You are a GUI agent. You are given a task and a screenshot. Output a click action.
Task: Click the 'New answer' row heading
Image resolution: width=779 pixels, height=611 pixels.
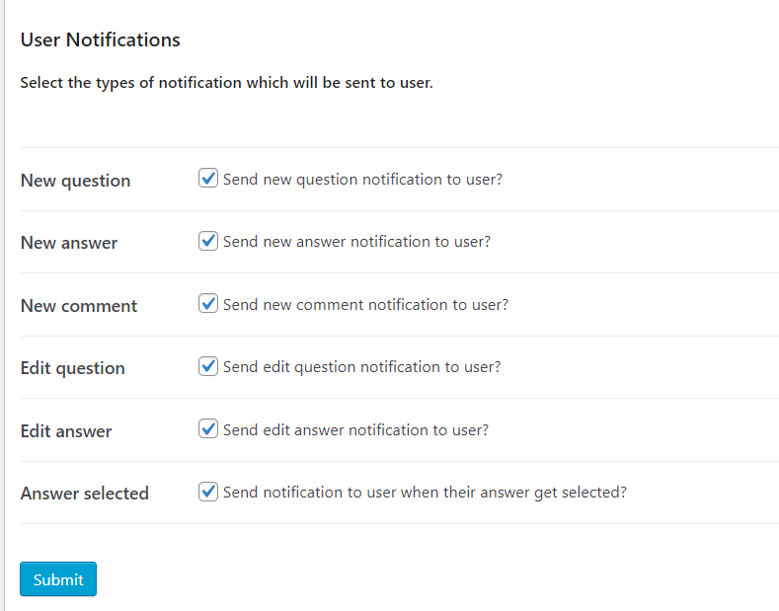pyautogui.click(x=69, y=243)
